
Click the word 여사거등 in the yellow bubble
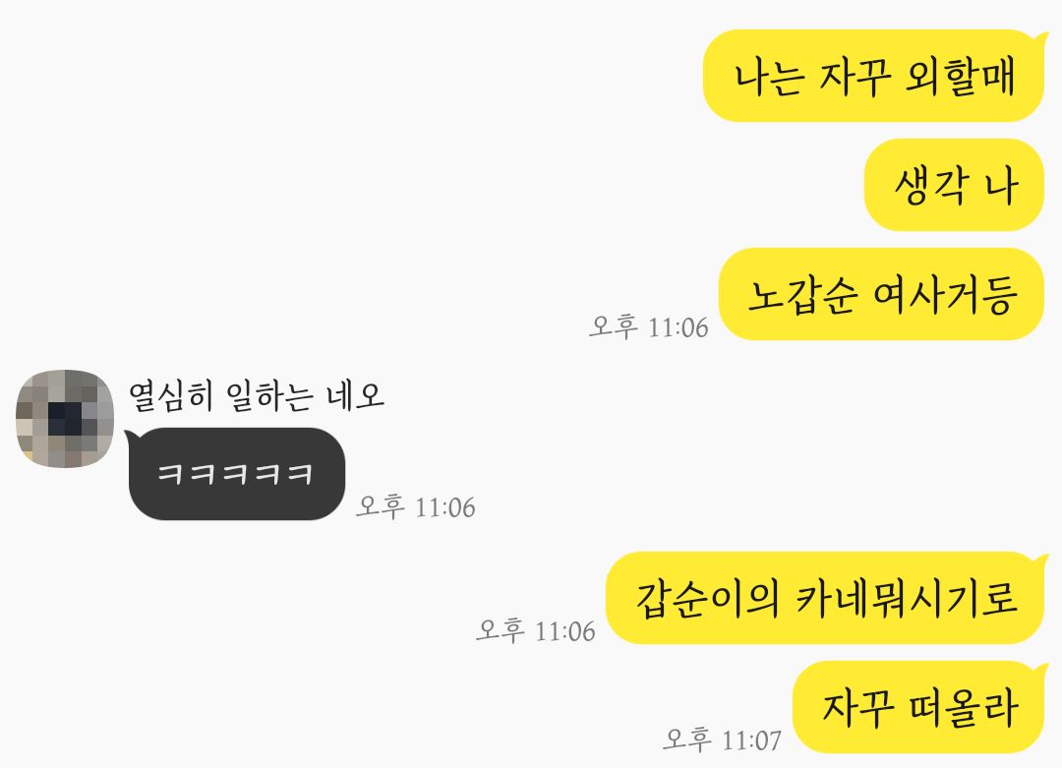[x=946, y=296]
